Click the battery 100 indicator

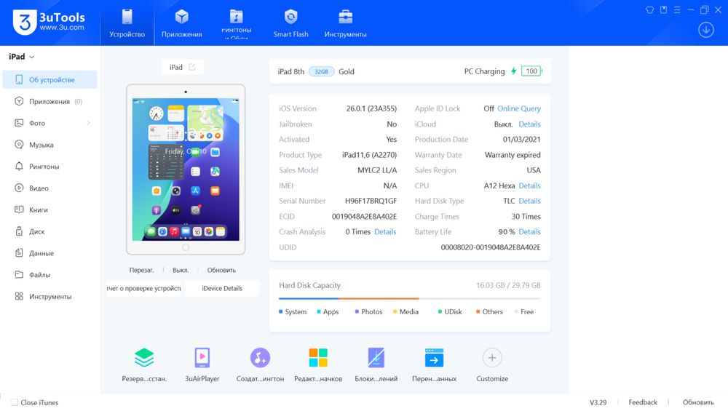[531, 71]
